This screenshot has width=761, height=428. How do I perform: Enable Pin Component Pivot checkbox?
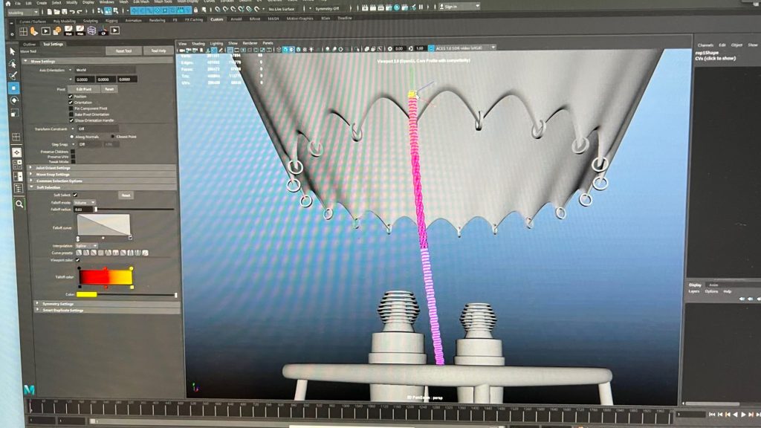[71, 108]
